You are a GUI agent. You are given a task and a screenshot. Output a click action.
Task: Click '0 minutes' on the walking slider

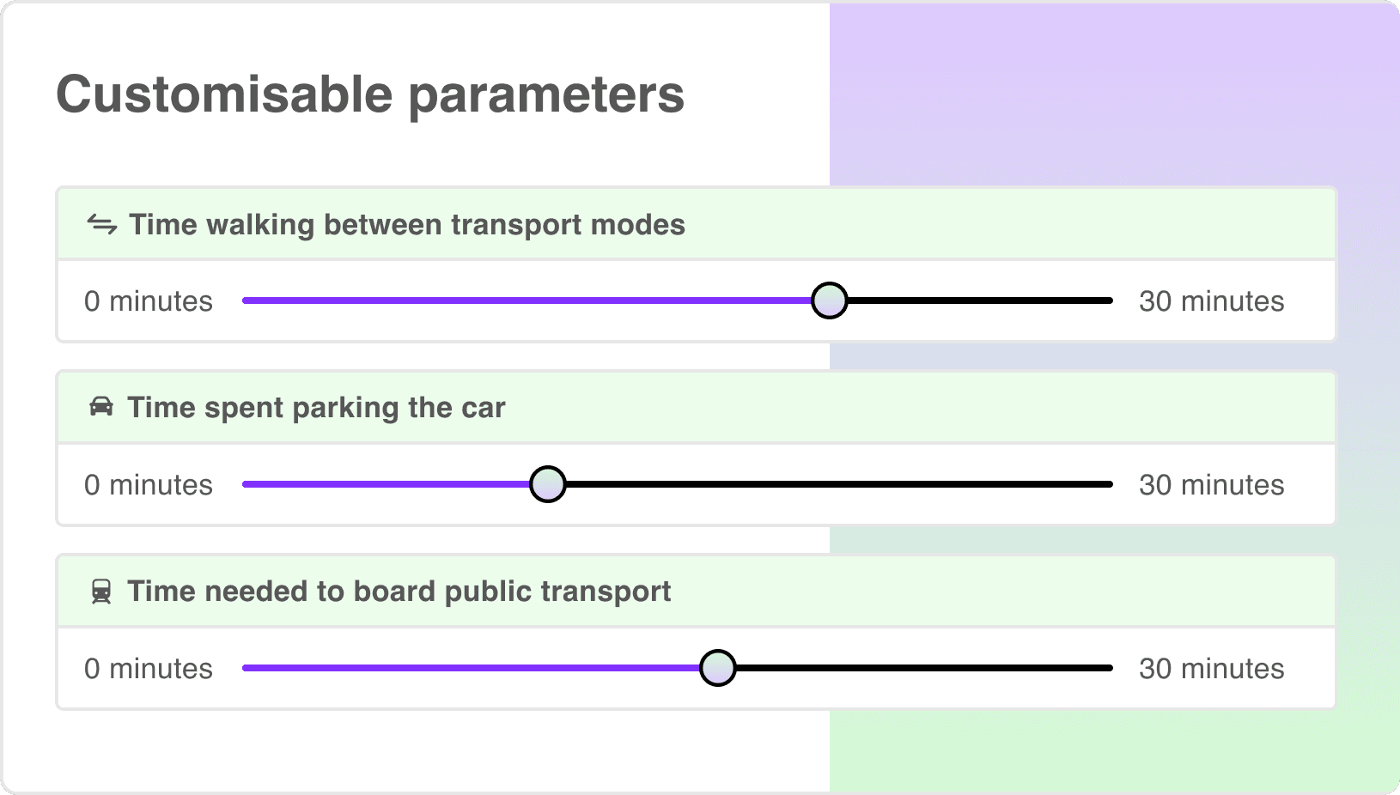click(149, 300)
